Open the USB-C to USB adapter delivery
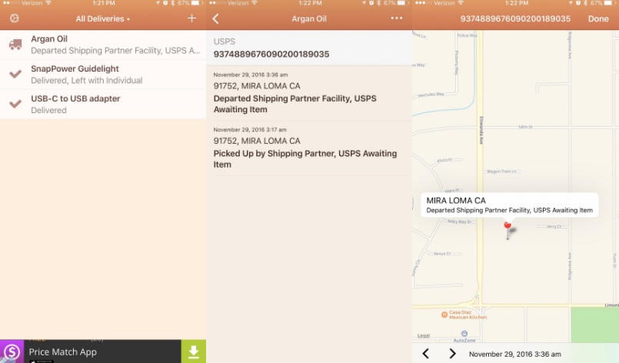 click(103, 104)
